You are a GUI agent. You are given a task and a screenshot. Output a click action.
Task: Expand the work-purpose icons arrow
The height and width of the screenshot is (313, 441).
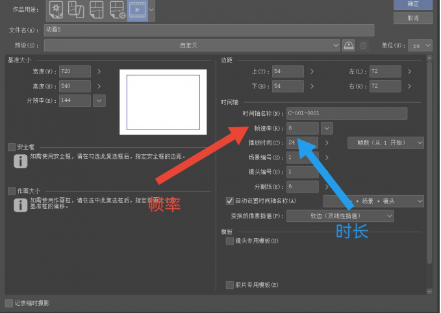151,10
